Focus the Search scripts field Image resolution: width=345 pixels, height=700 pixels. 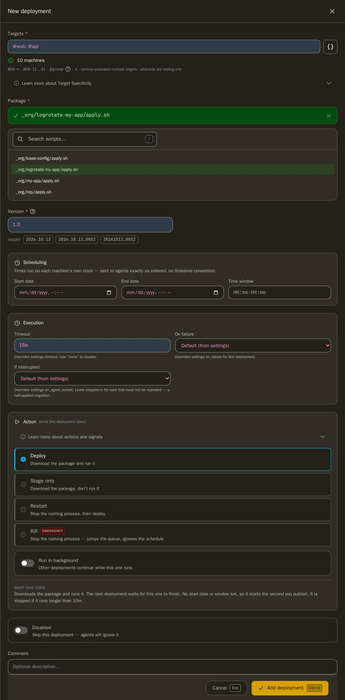click(85, 139)
